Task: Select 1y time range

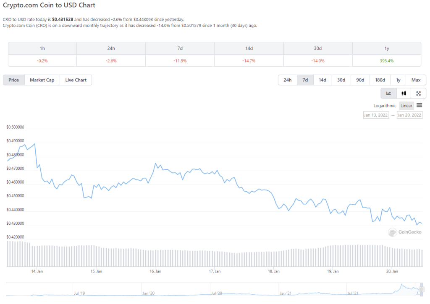Action: 398,80
